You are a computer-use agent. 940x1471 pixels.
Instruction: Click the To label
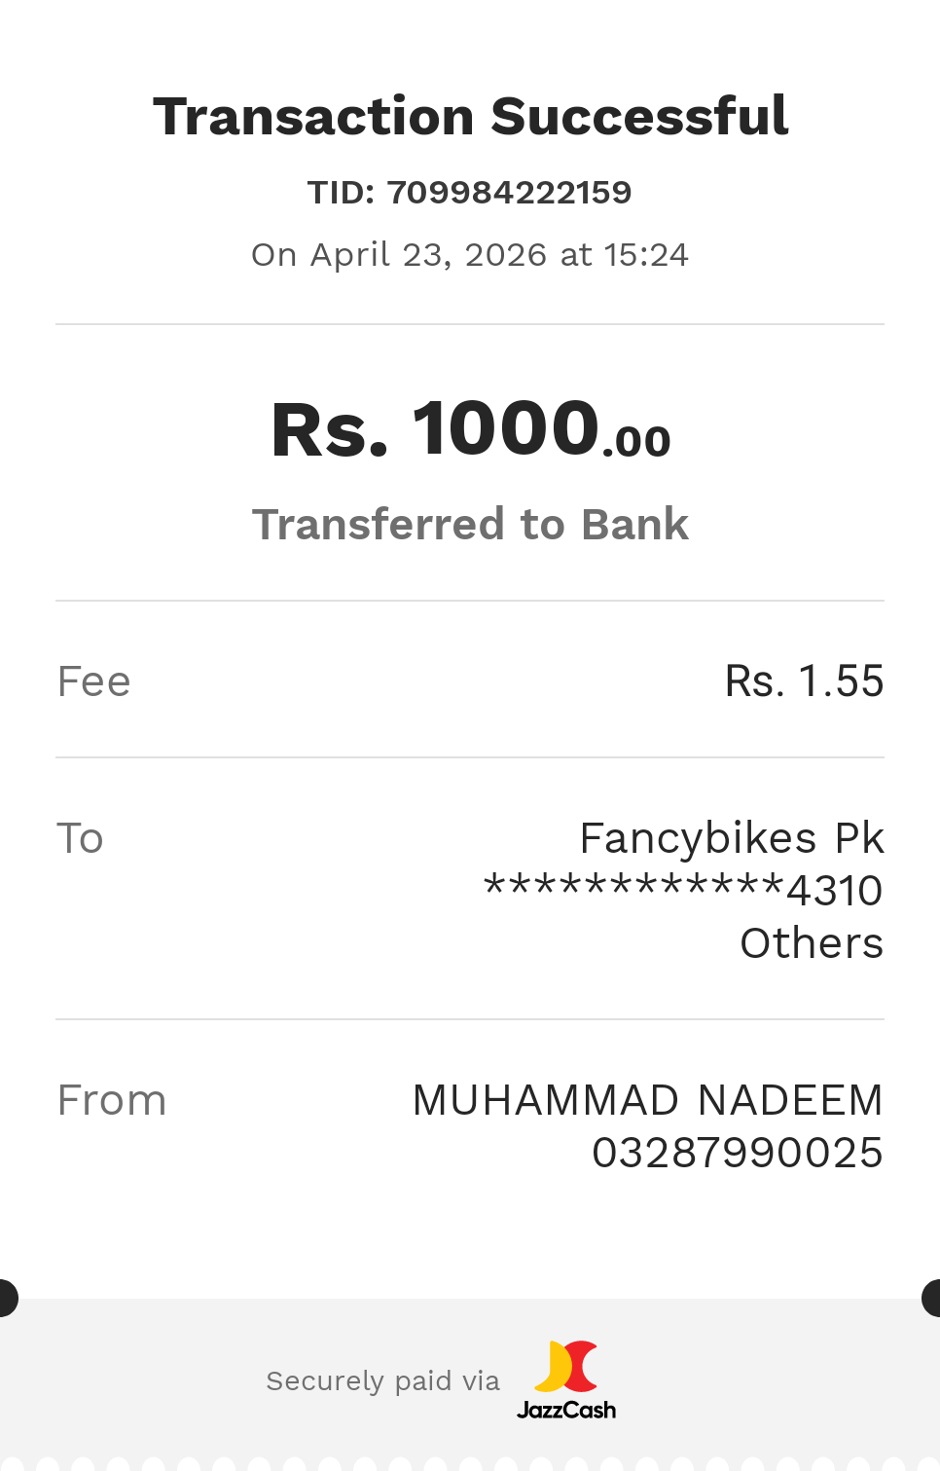(80, 838)
